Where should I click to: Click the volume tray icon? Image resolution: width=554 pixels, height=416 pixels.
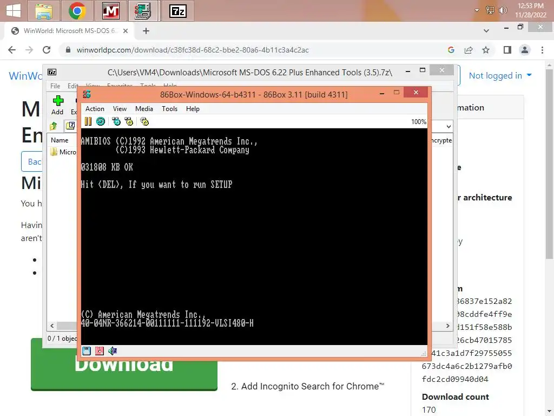(x=503, y=10)
